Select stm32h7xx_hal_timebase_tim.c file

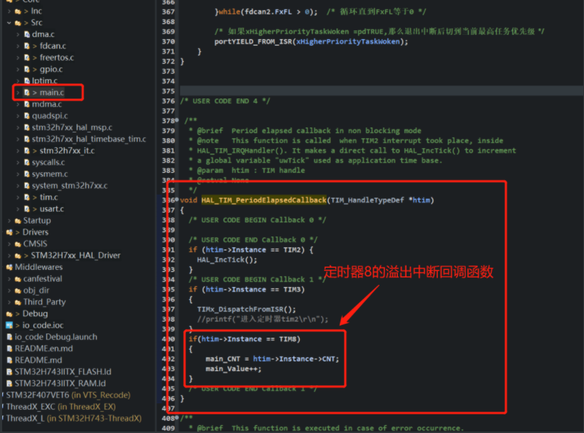pos(89,139)
